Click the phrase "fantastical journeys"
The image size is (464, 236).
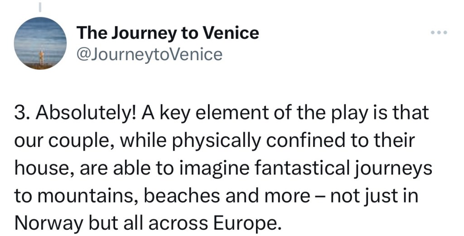click(x=345, y=169)
